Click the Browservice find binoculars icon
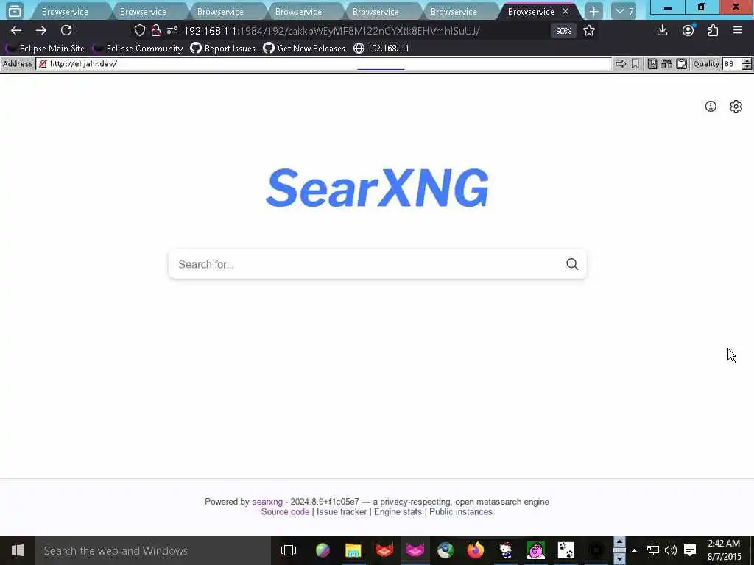 666,64
